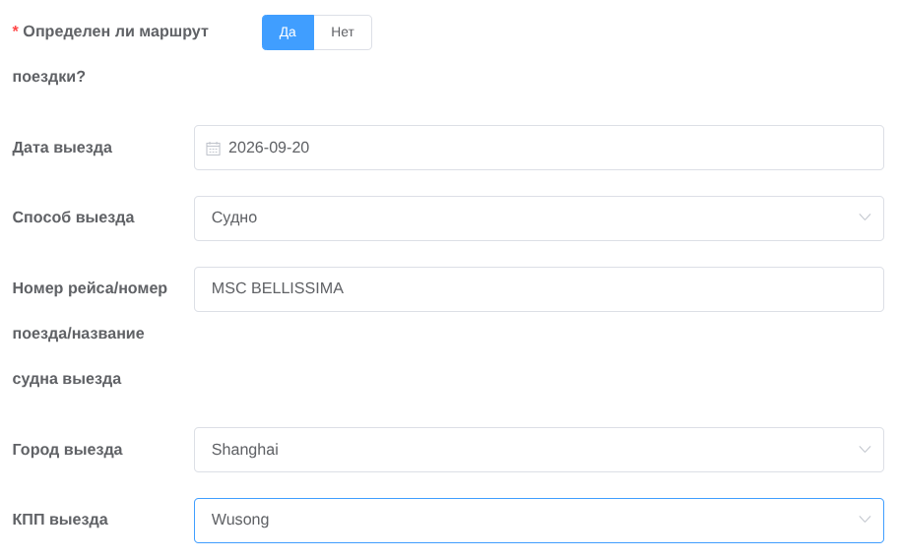
Task: Expand the Способ выезда chevron arrow
Action: pos(865,217)
